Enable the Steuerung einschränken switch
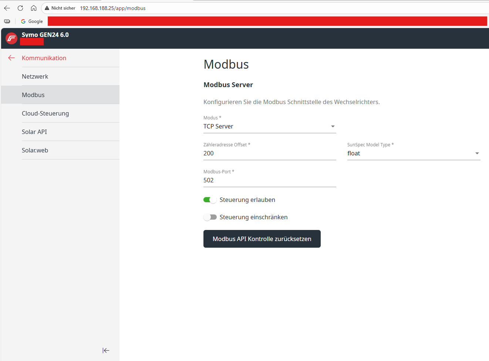This screenshot has height=361, width=489. (210, 217)
